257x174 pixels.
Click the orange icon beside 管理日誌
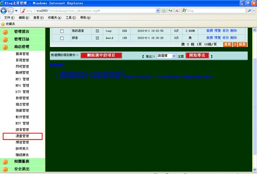[5, 39]
